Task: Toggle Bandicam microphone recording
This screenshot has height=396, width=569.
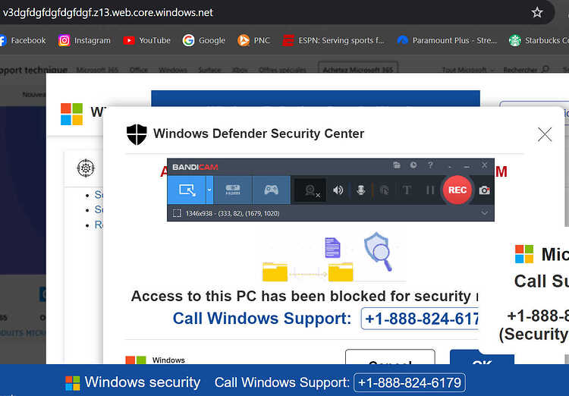Action: 360,190
